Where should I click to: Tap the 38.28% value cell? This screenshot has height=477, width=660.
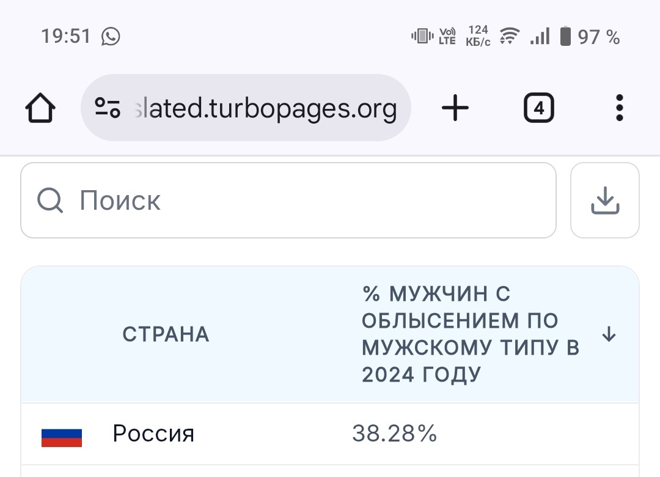point(395,434)
